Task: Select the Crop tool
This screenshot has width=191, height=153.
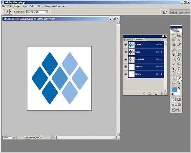Action: pos(173,44)
